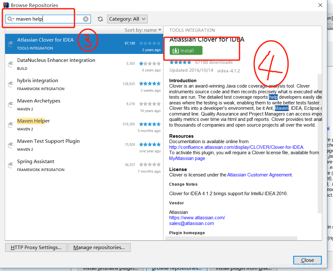
Task: Select Maven Archetypes plugin row
Action: (x=84, y=105)
